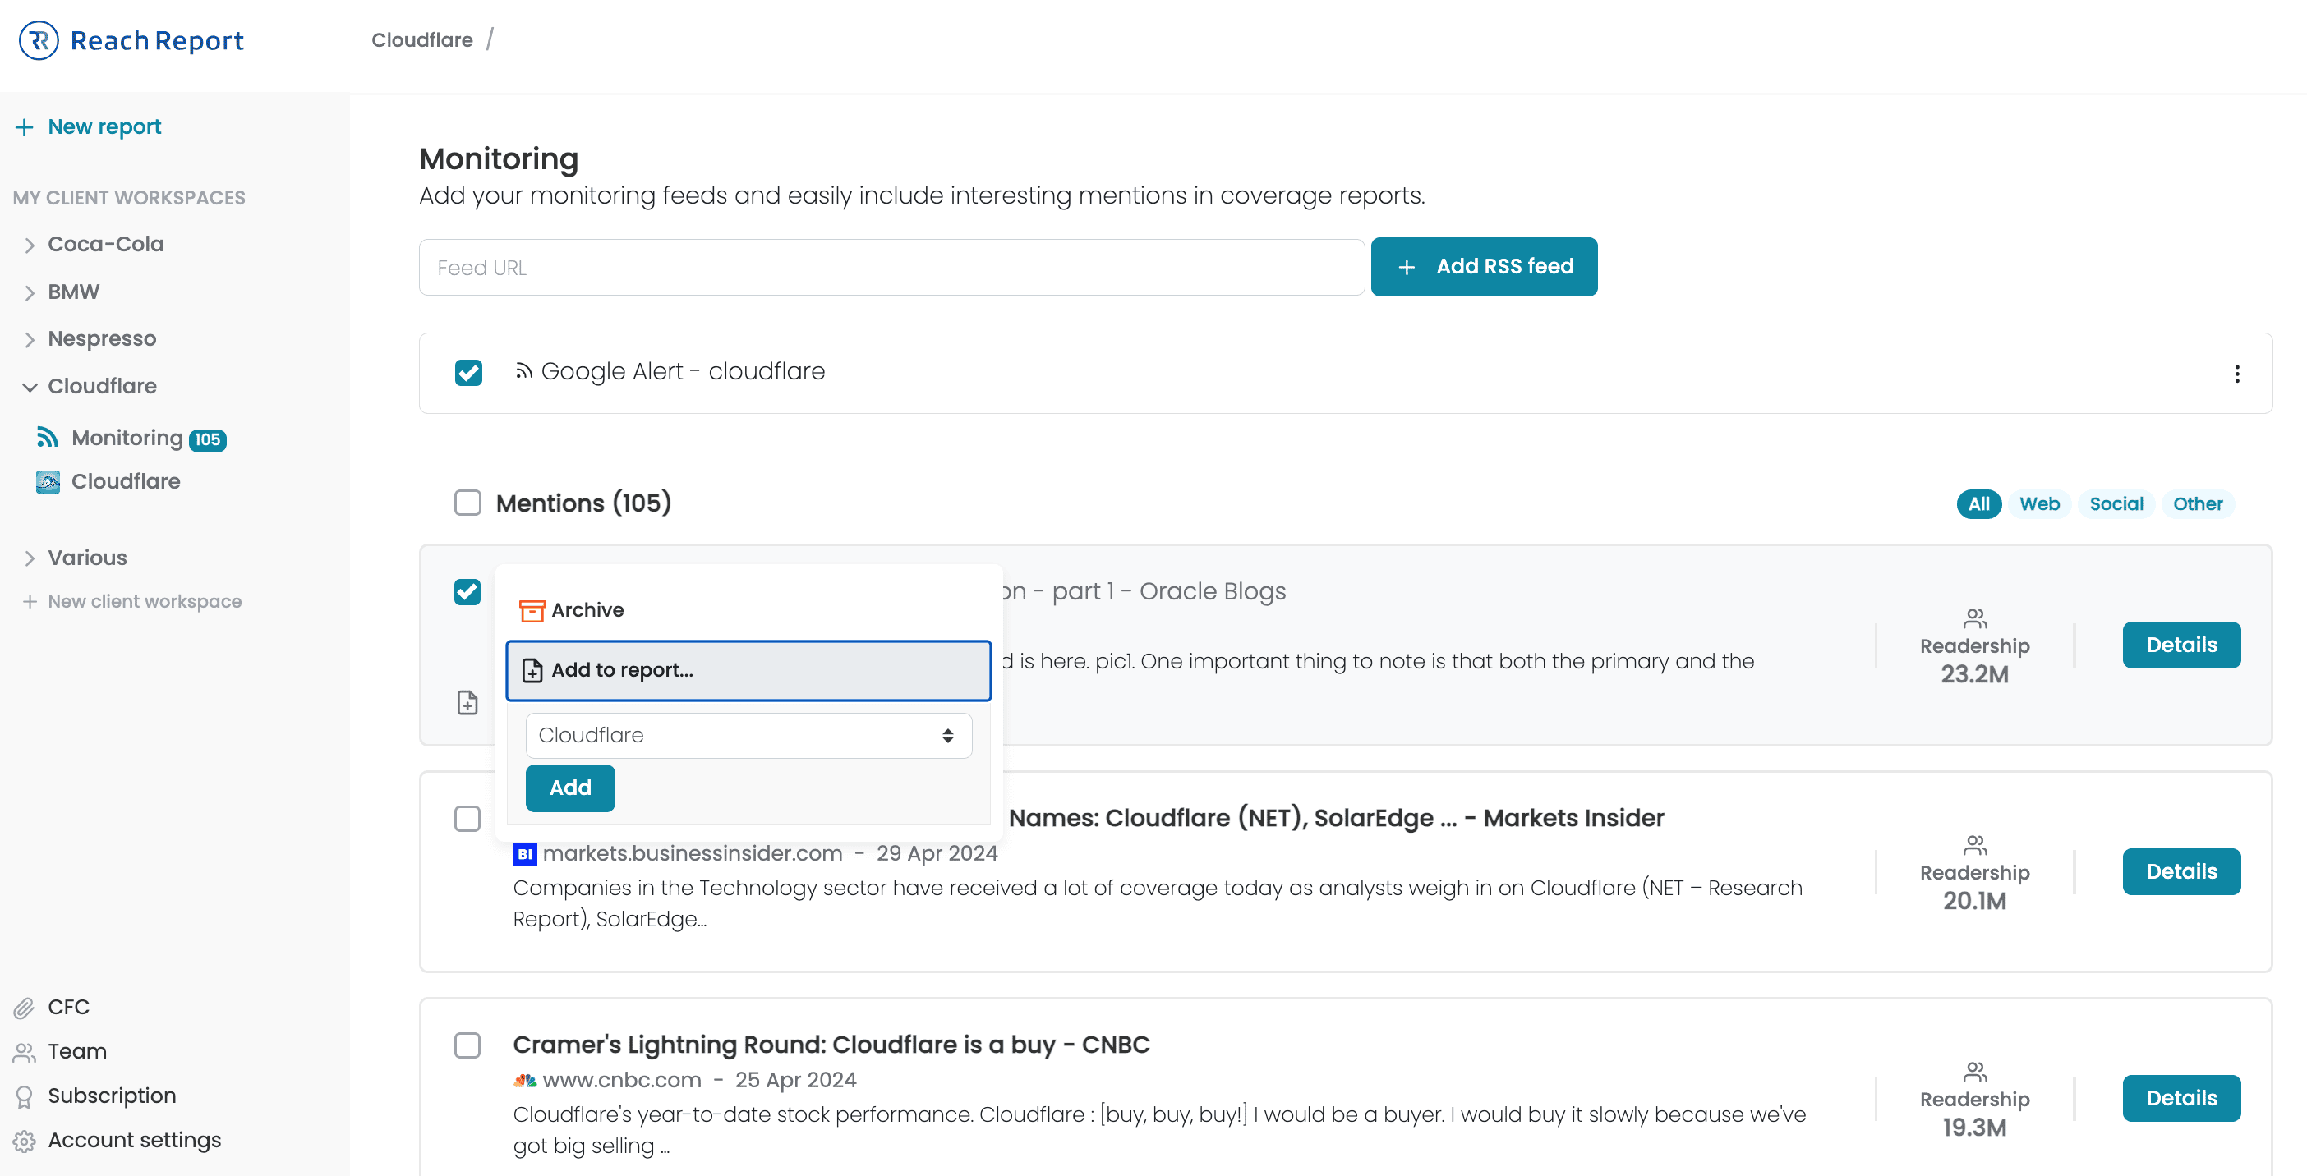Expand the Nespresso workspace
Image resolution: width=2307 pixels, height=1176 pixels.
[30, 339]
